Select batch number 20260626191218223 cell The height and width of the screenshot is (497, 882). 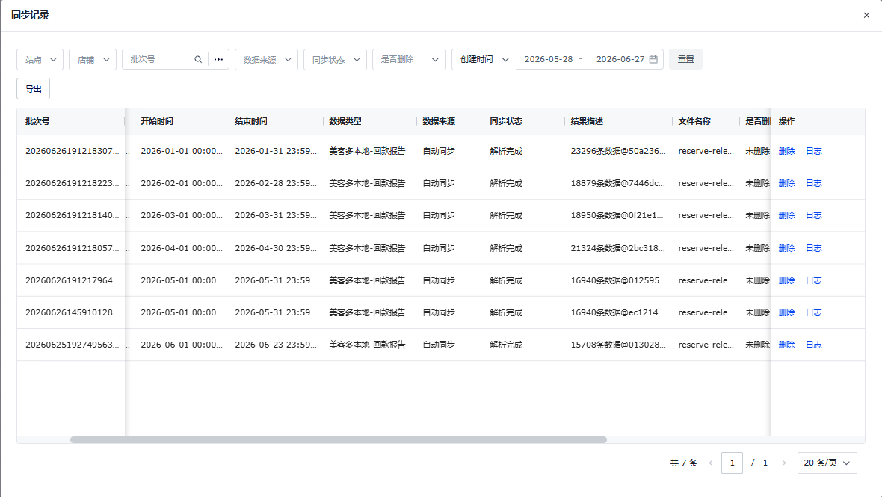pyautogui.click(x=72, y=183)
